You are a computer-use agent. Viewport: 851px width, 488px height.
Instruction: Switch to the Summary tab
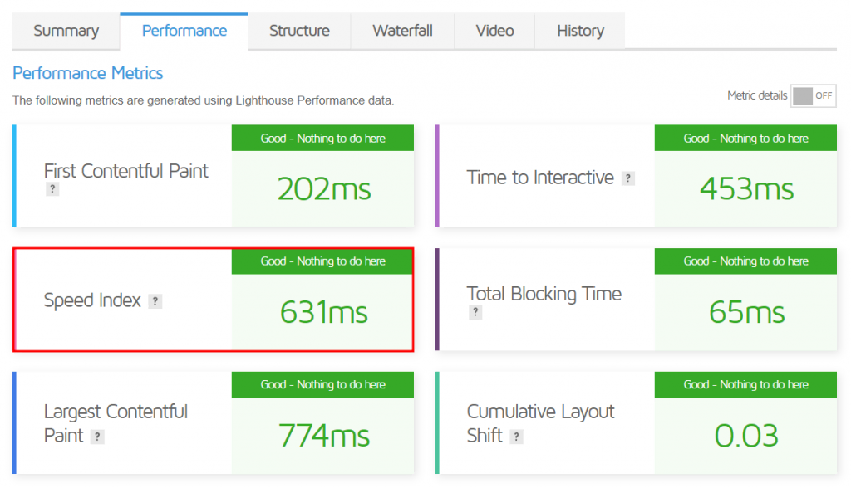point(66,31)
